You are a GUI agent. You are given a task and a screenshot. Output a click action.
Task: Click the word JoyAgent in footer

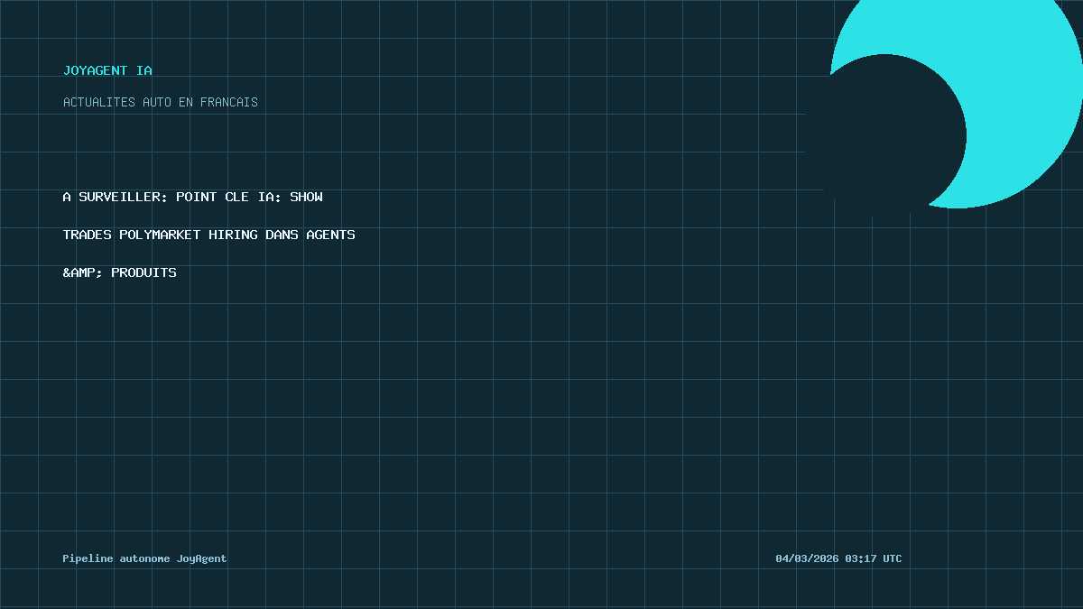[201, 558]
